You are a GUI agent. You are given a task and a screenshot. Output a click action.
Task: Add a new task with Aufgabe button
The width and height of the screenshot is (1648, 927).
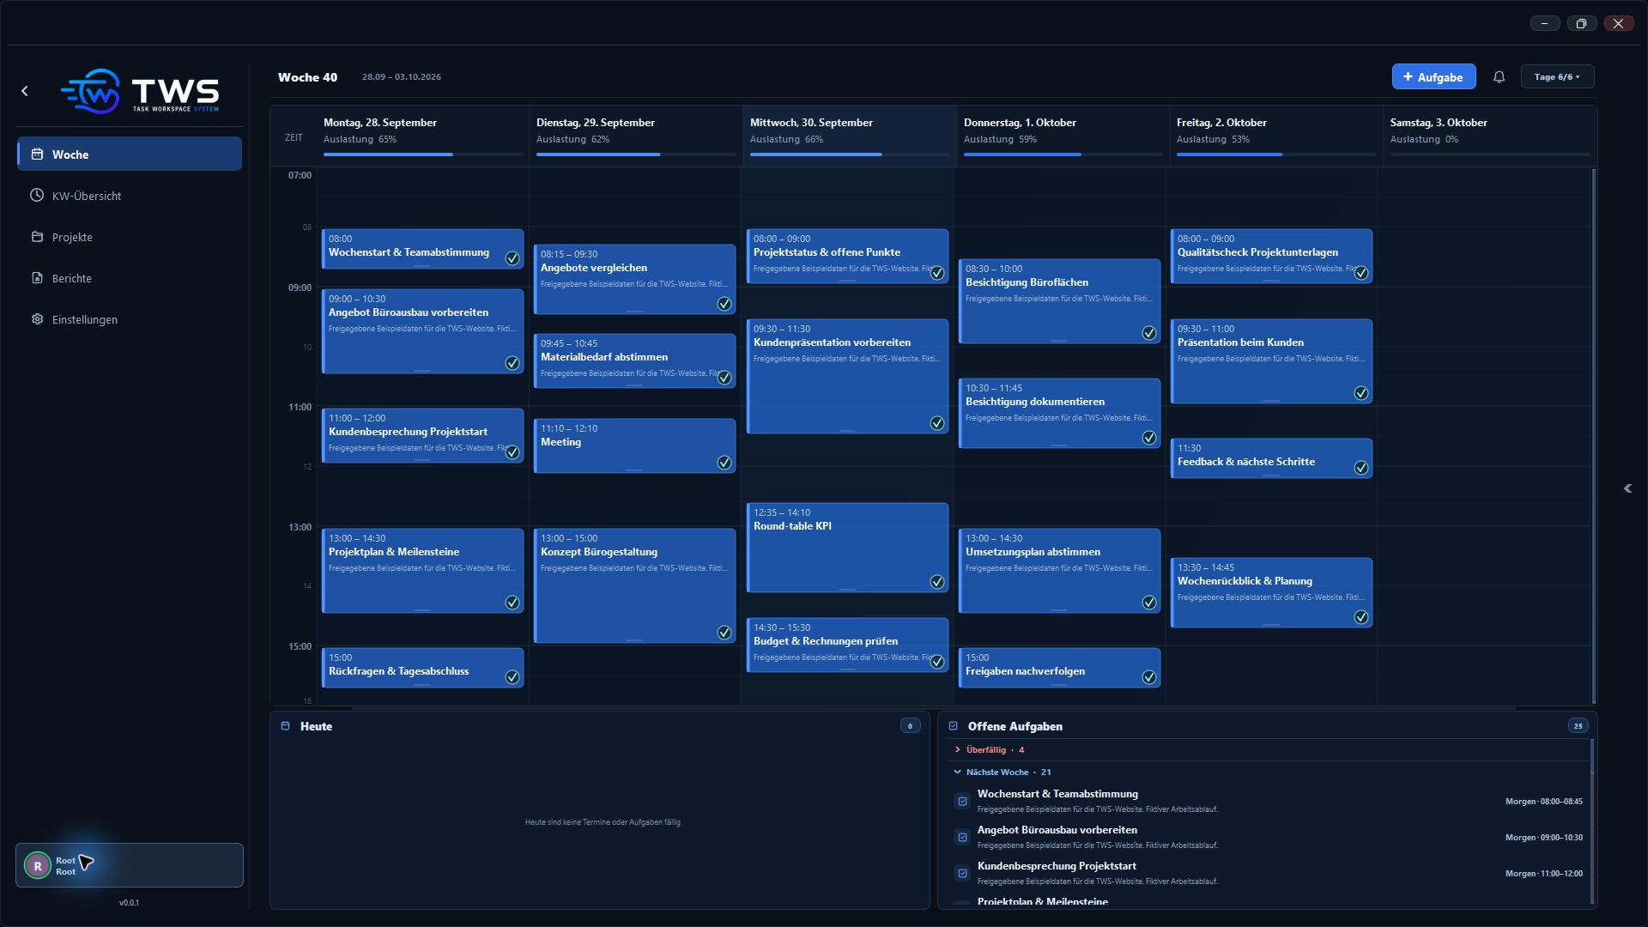(1433, 77)
